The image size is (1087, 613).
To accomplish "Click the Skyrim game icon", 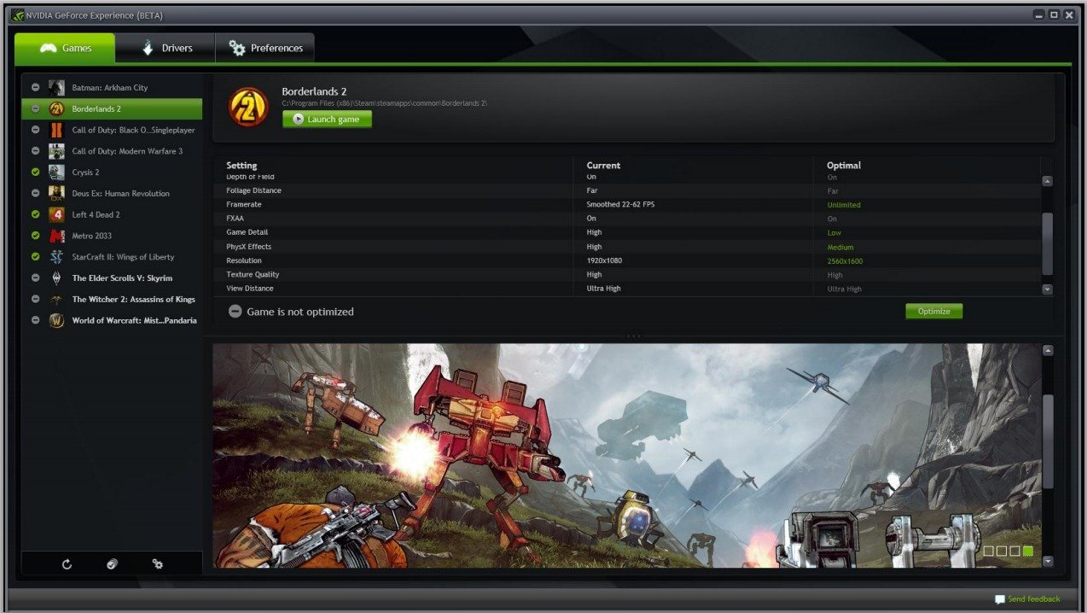I will coord(56,278).
